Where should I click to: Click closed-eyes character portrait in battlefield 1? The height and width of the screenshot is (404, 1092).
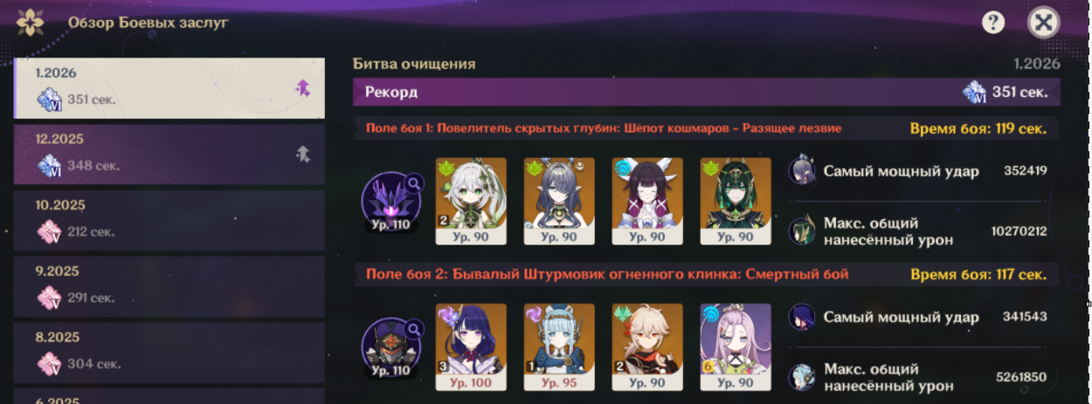tap(647, 201)
